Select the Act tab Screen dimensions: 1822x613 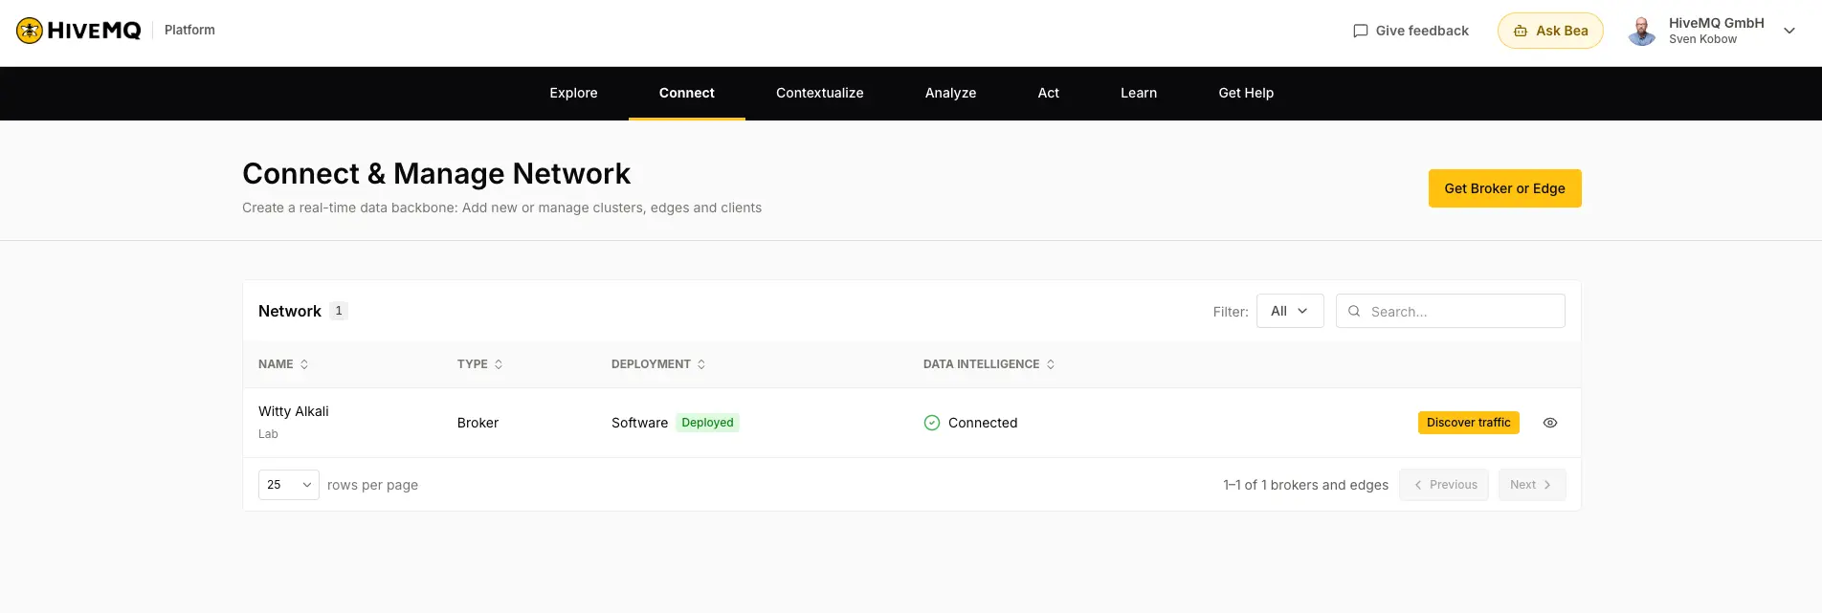[x=1049, y=93]
